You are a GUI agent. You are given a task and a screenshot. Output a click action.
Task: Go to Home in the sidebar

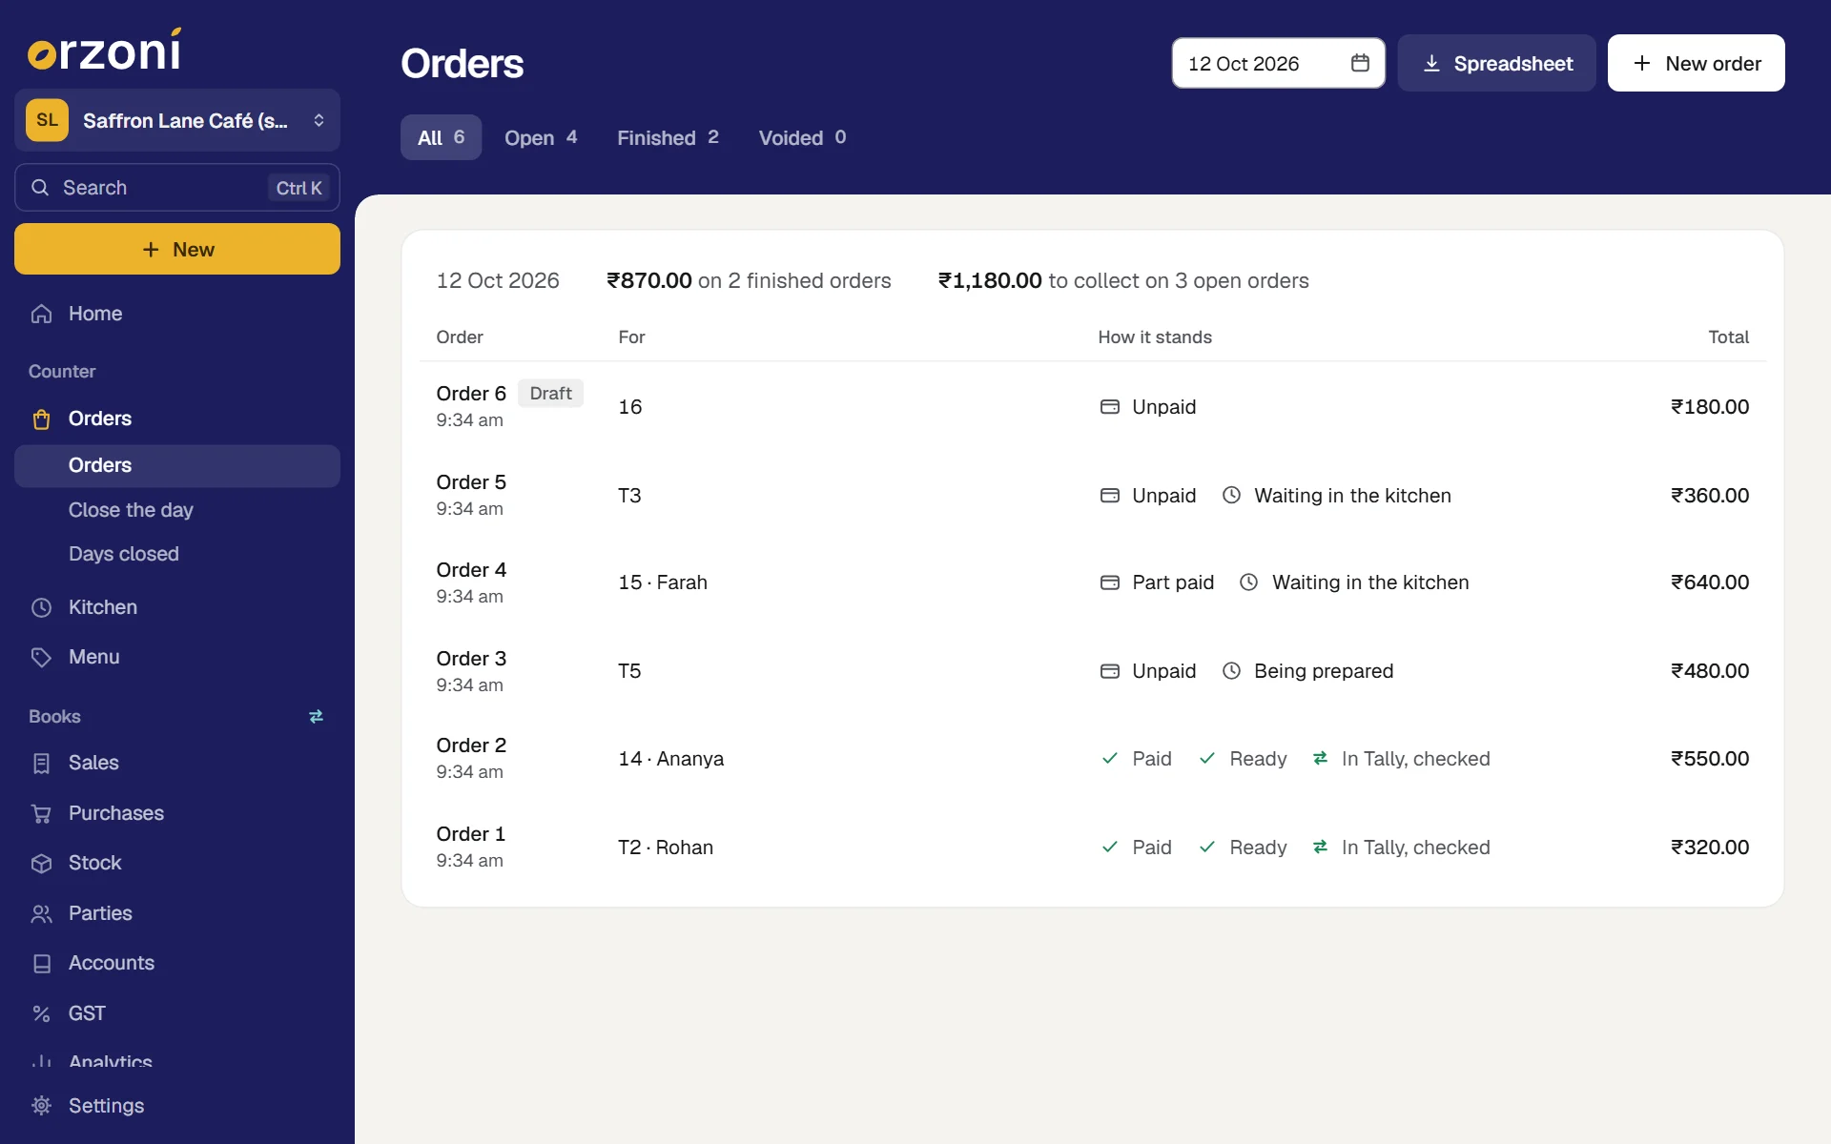point(177,314)
